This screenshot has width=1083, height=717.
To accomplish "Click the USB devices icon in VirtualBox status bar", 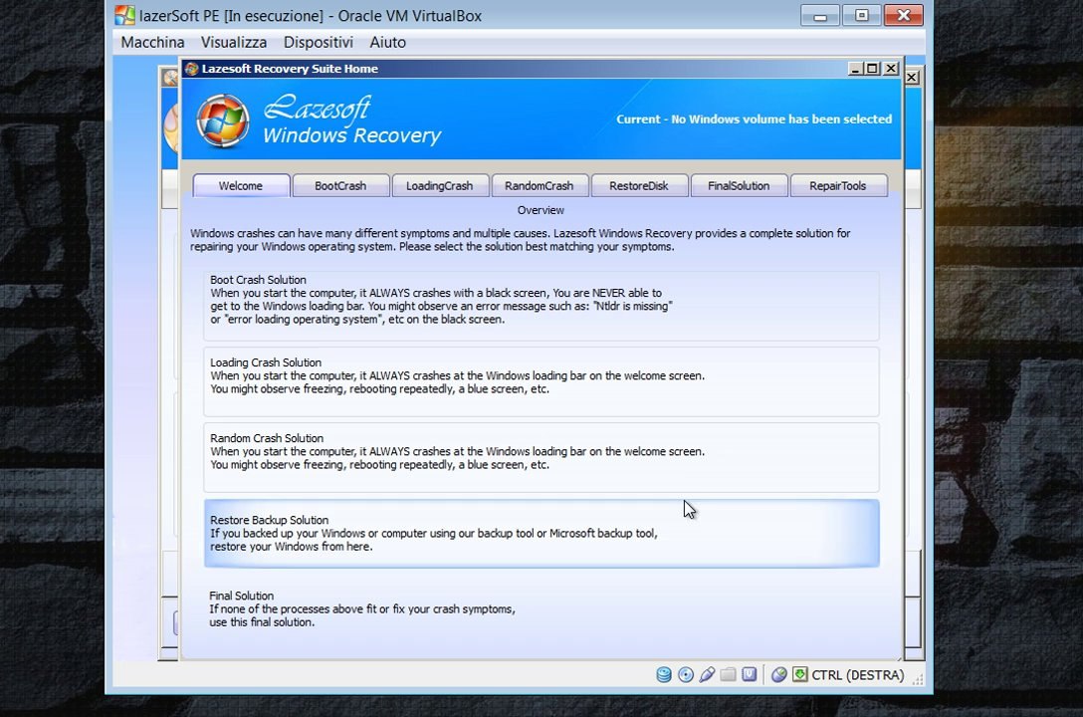I will (x=707, y=675).
